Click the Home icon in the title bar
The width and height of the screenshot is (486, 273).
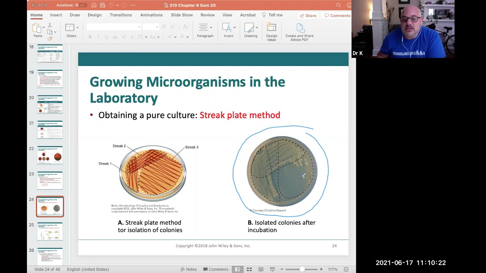(94, 5)
